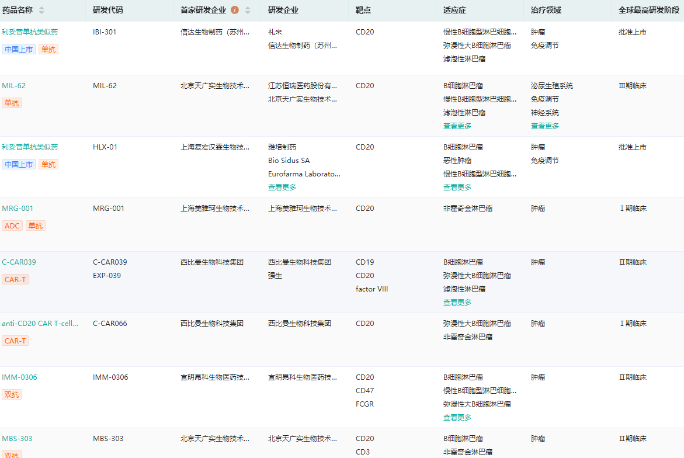Click 研发企业 column header
684x458 pixels.
point(283,10)
